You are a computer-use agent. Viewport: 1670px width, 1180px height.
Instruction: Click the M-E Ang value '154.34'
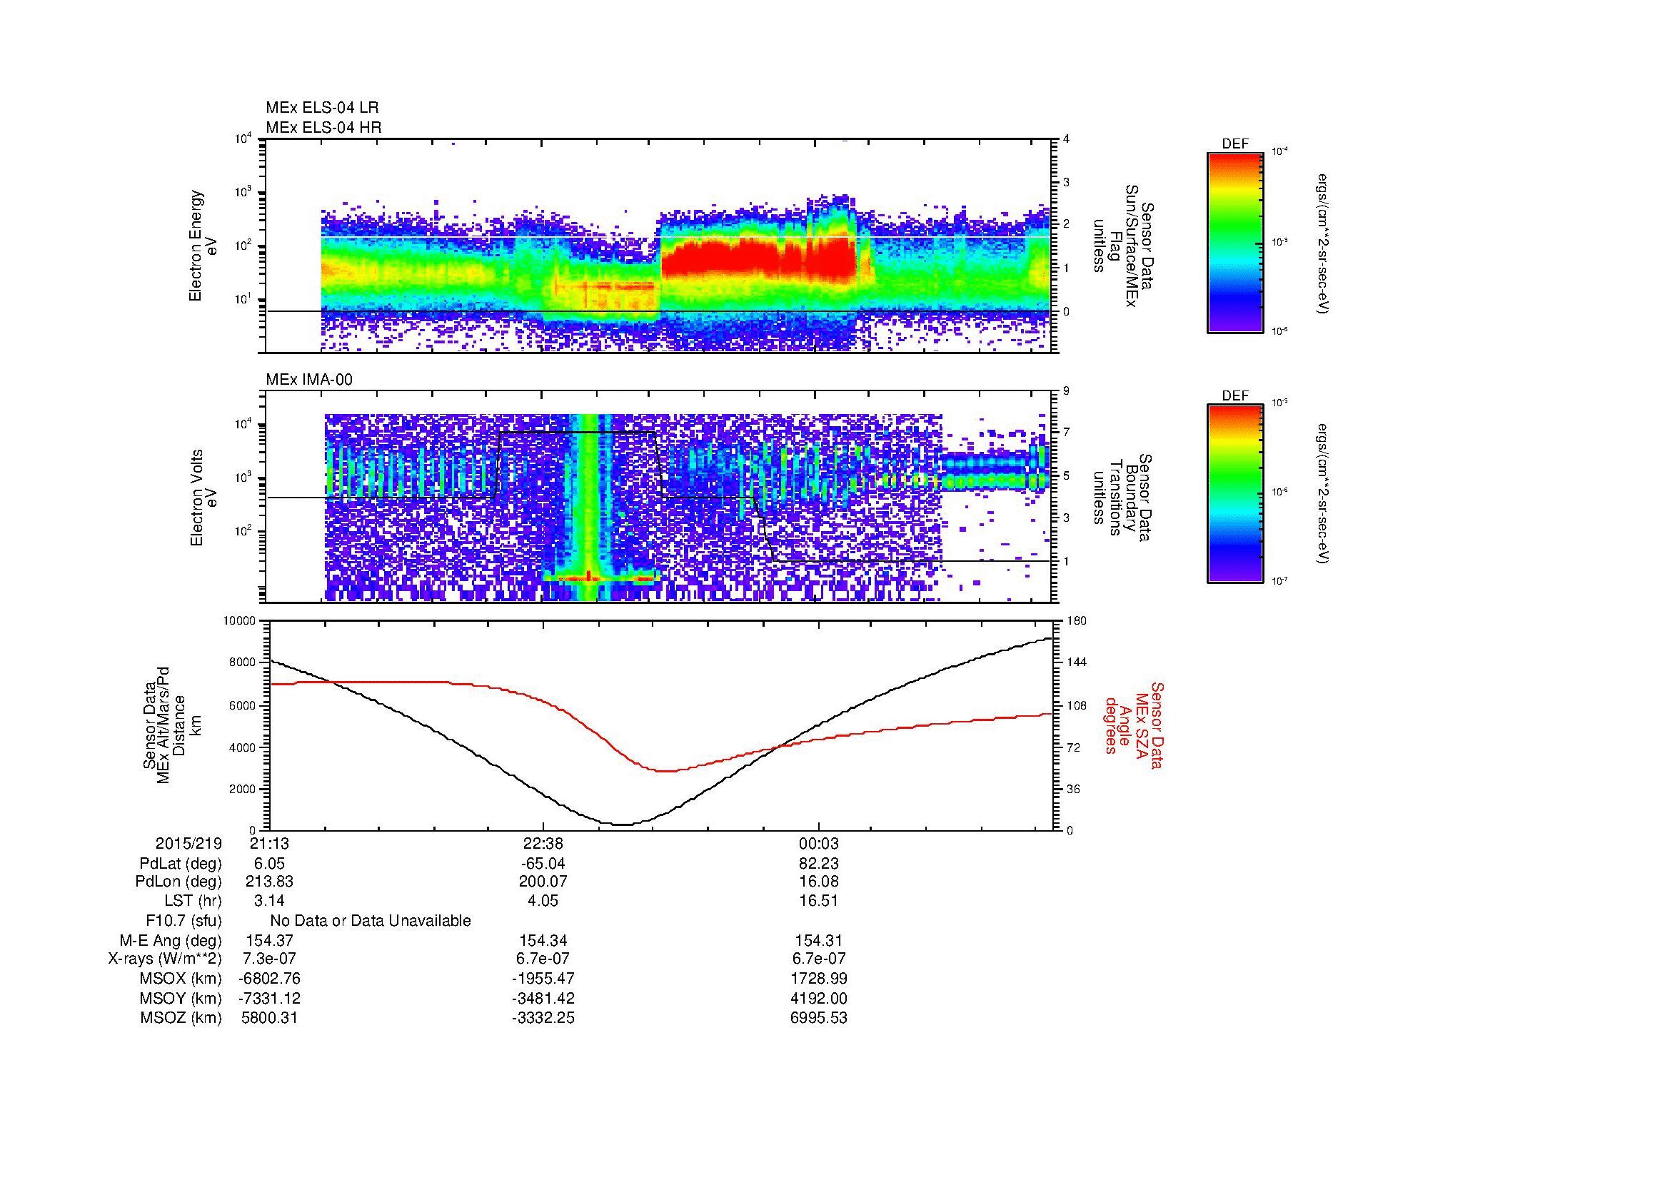(543, 940)
